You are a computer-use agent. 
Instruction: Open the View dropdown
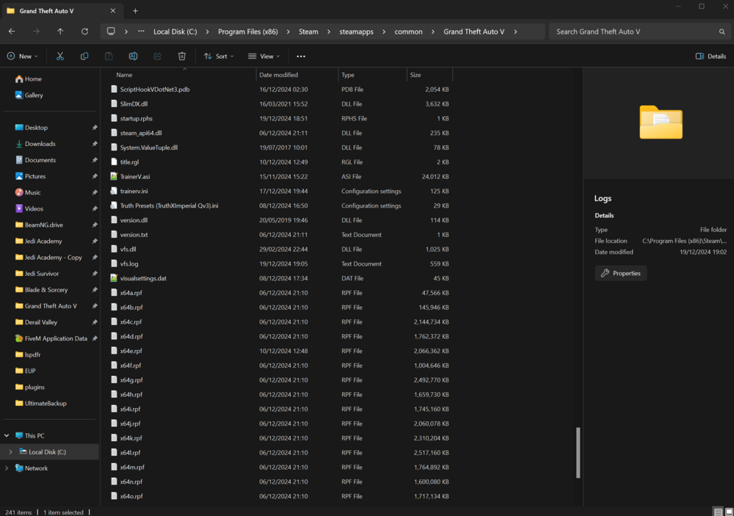264,56
